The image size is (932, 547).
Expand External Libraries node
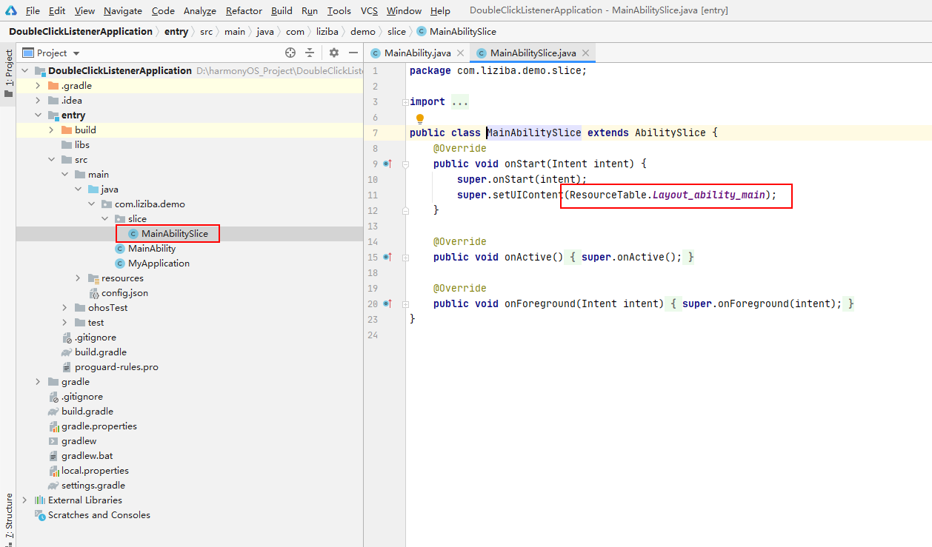pos(24,500)
